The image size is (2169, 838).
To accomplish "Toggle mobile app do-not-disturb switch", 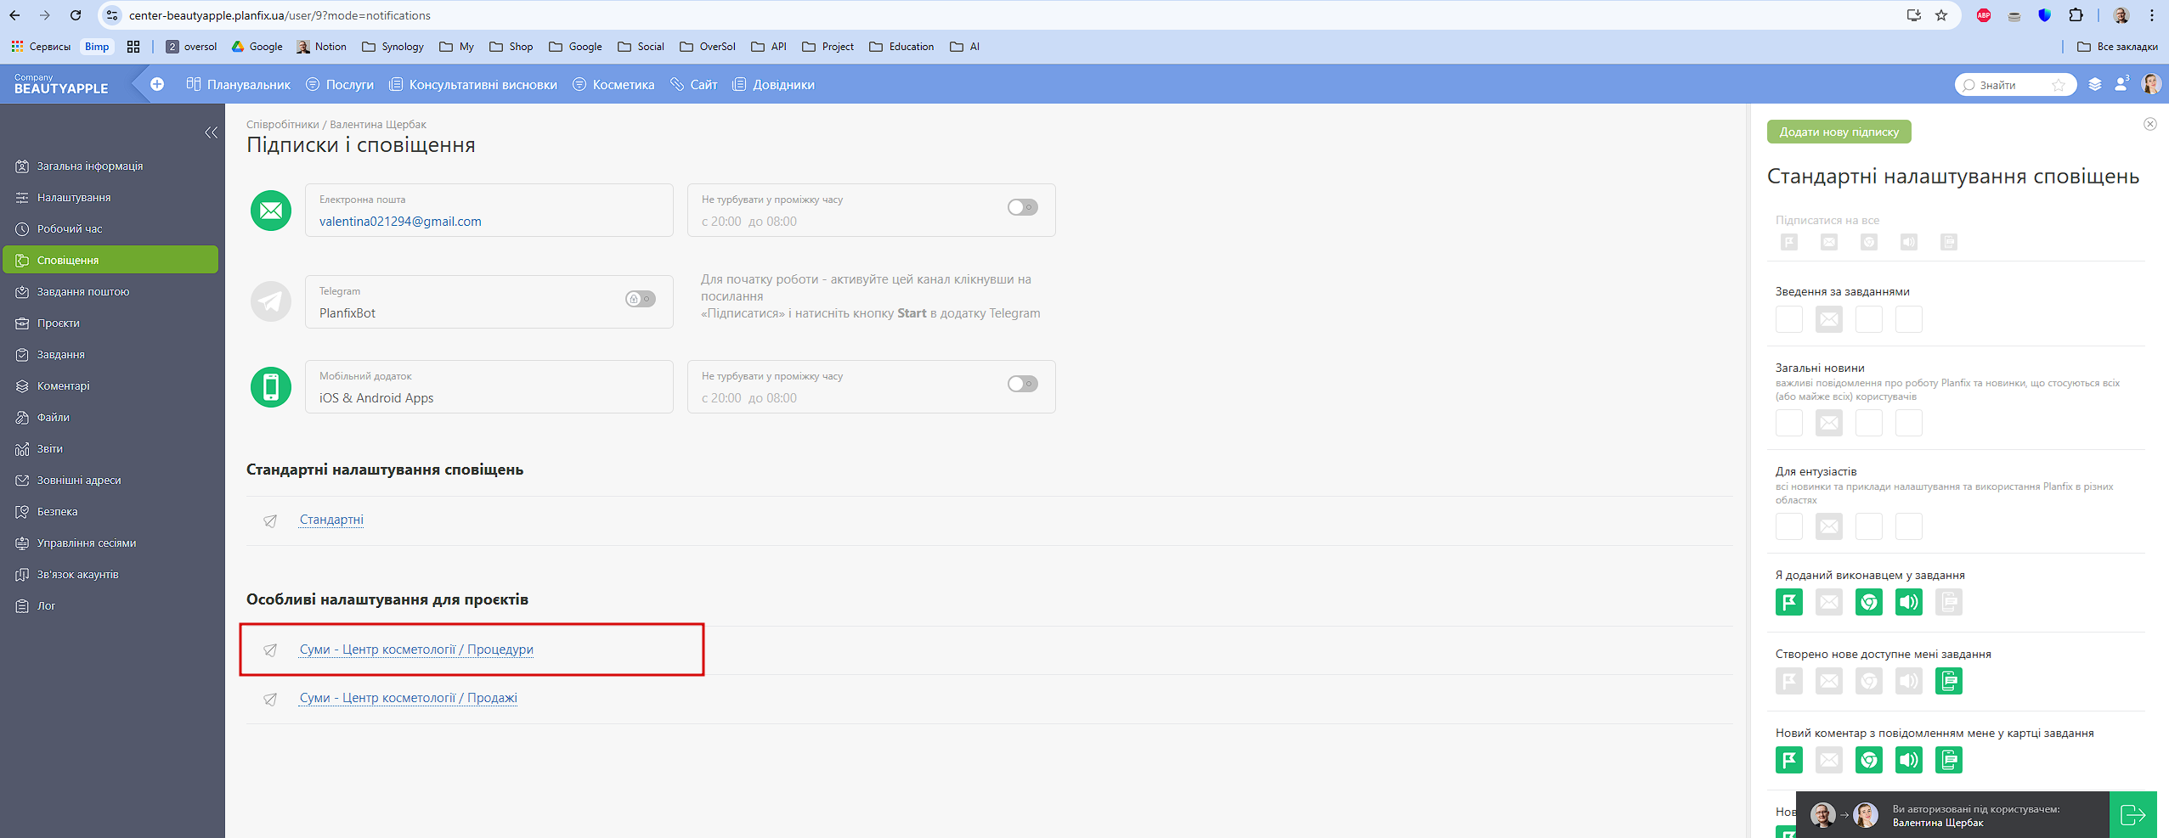I will (x=1022, y=384).
